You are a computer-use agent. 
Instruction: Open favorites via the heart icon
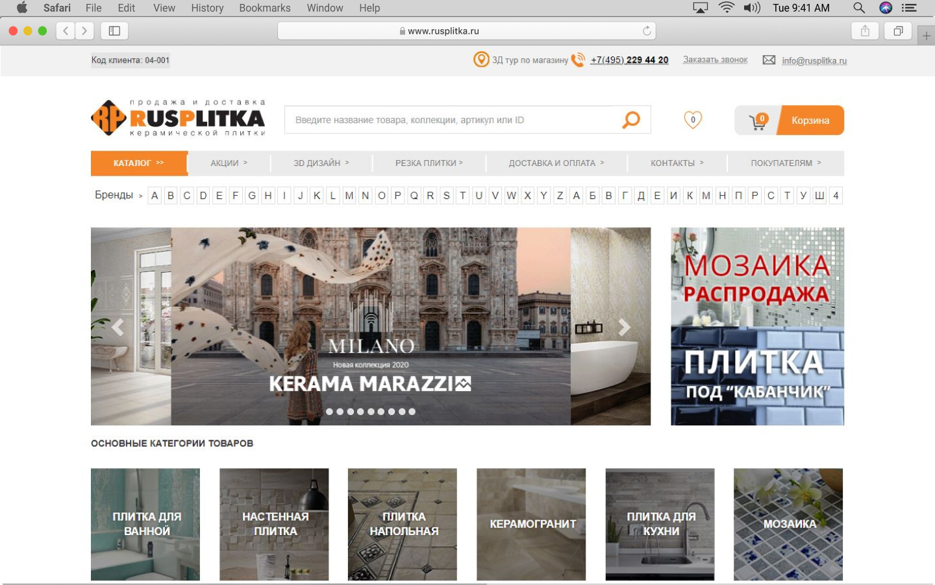click(693, 120)
